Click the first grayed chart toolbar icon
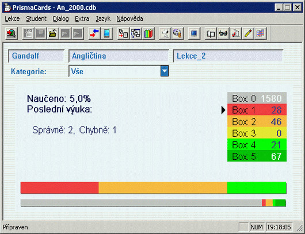305x234 pixels. (x=65, y=33)
